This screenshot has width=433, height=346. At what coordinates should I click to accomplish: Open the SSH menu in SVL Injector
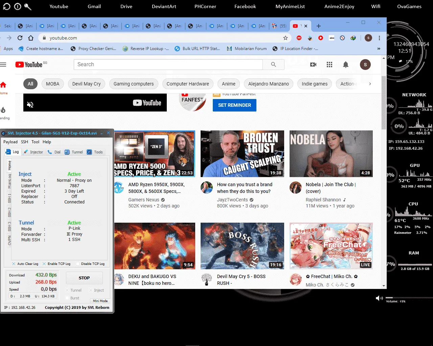(24, 142)
